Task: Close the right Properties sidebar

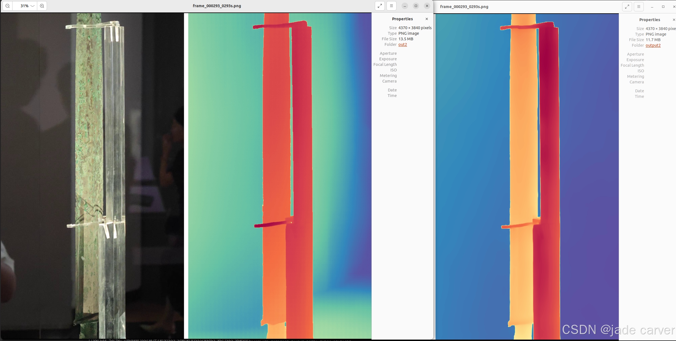Action: (674, 20)
